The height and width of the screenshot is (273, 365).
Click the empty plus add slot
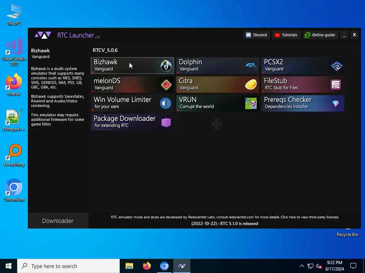[216, 123]
